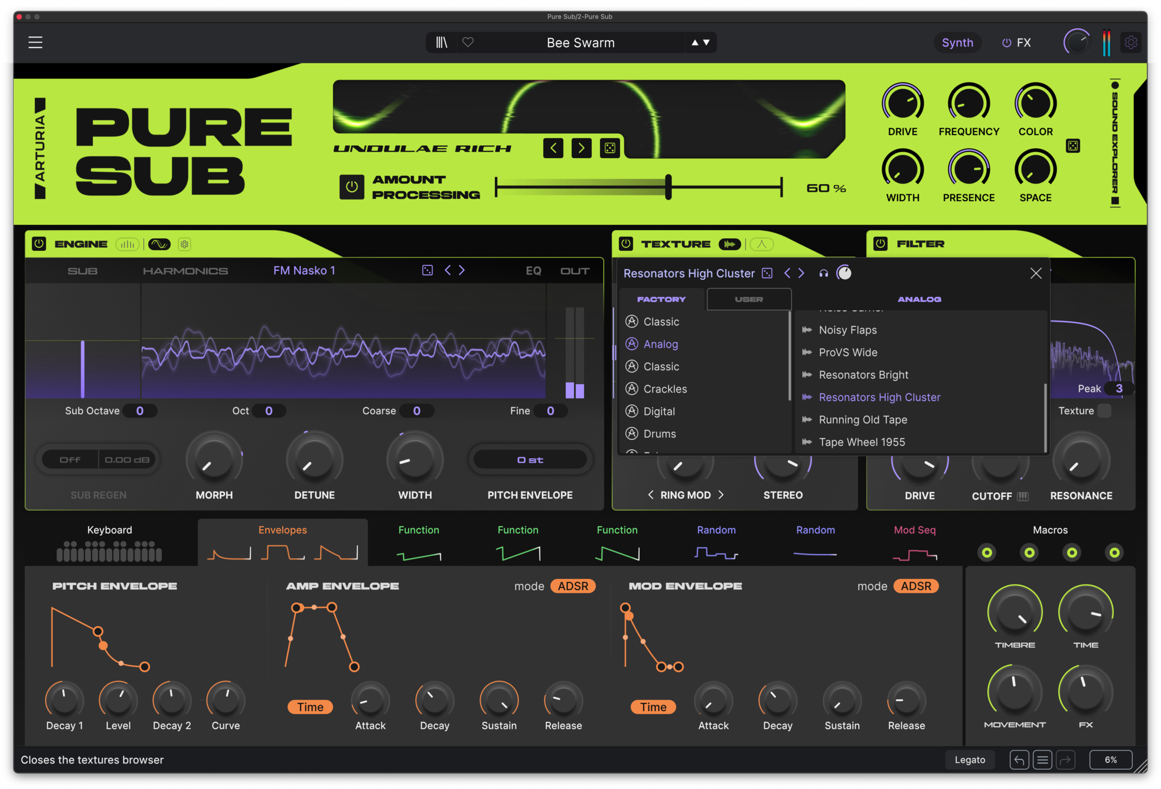Enable the filter Texture checkbox
This screenshot has height=789, width=1161.
[x=1104, y=411]
